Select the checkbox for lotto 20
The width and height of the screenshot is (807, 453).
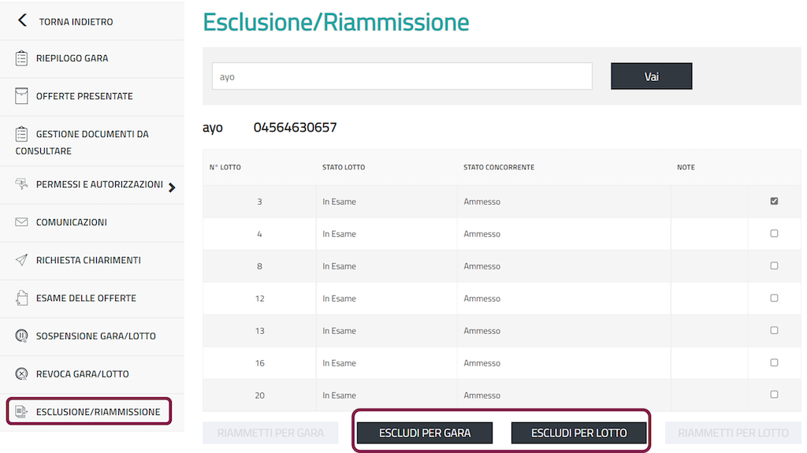(x=774, y=395)
